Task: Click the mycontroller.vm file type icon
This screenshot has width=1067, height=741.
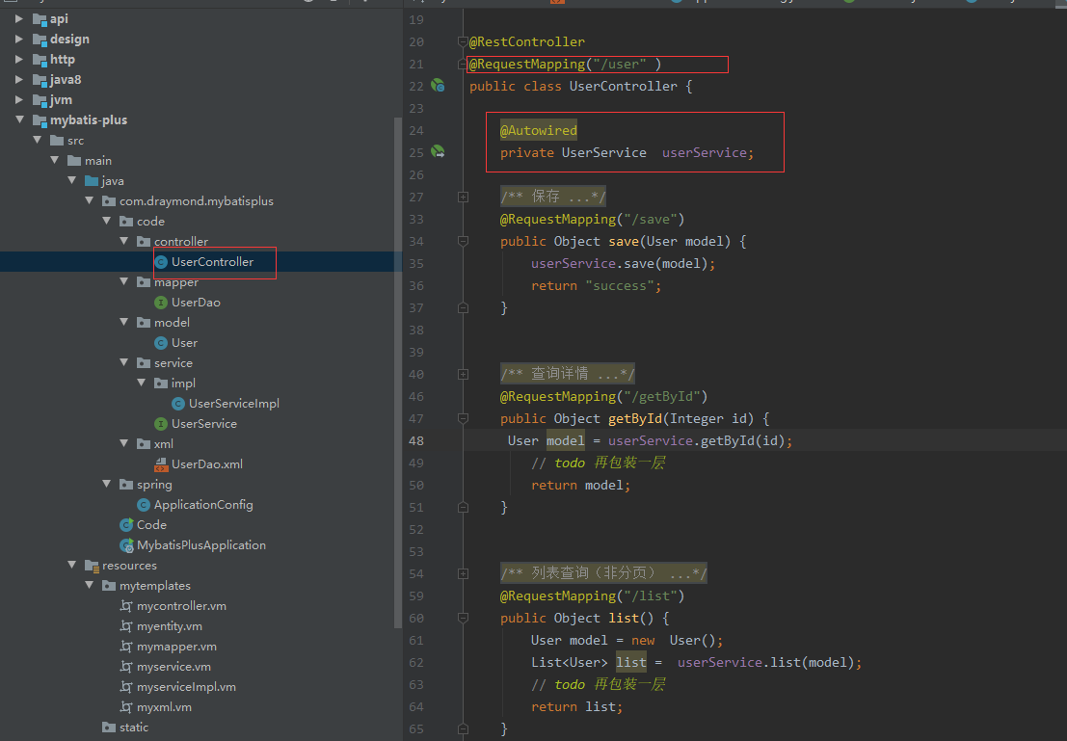Action: [x=126, y=605]
